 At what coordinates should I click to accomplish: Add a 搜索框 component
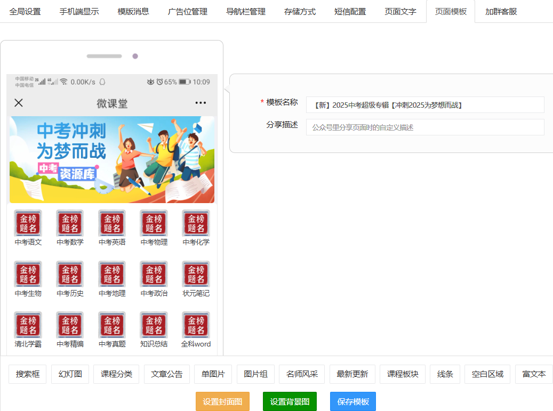coord(28,374)
